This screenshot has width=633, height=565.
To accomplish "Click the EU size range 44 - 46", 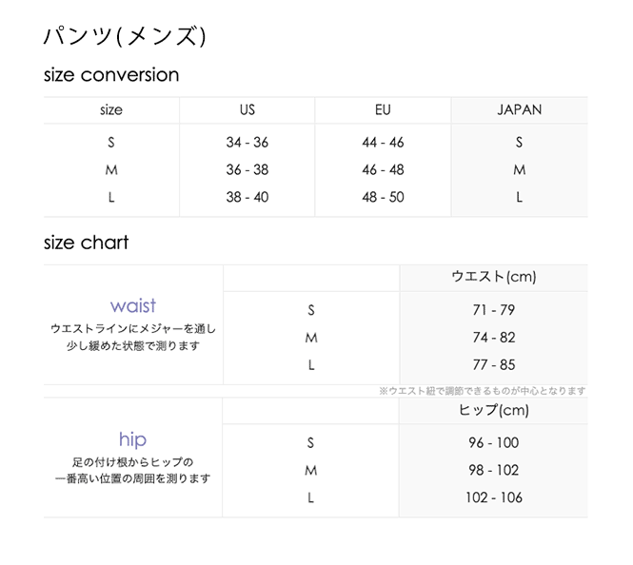I will click(383, 143).
